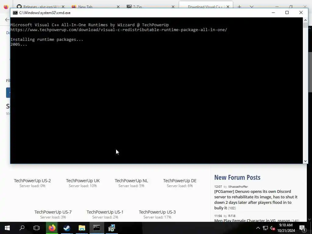This screenshot has height=234, width=312.
Task: Open Windows Start menu
Action: (7, 228)
